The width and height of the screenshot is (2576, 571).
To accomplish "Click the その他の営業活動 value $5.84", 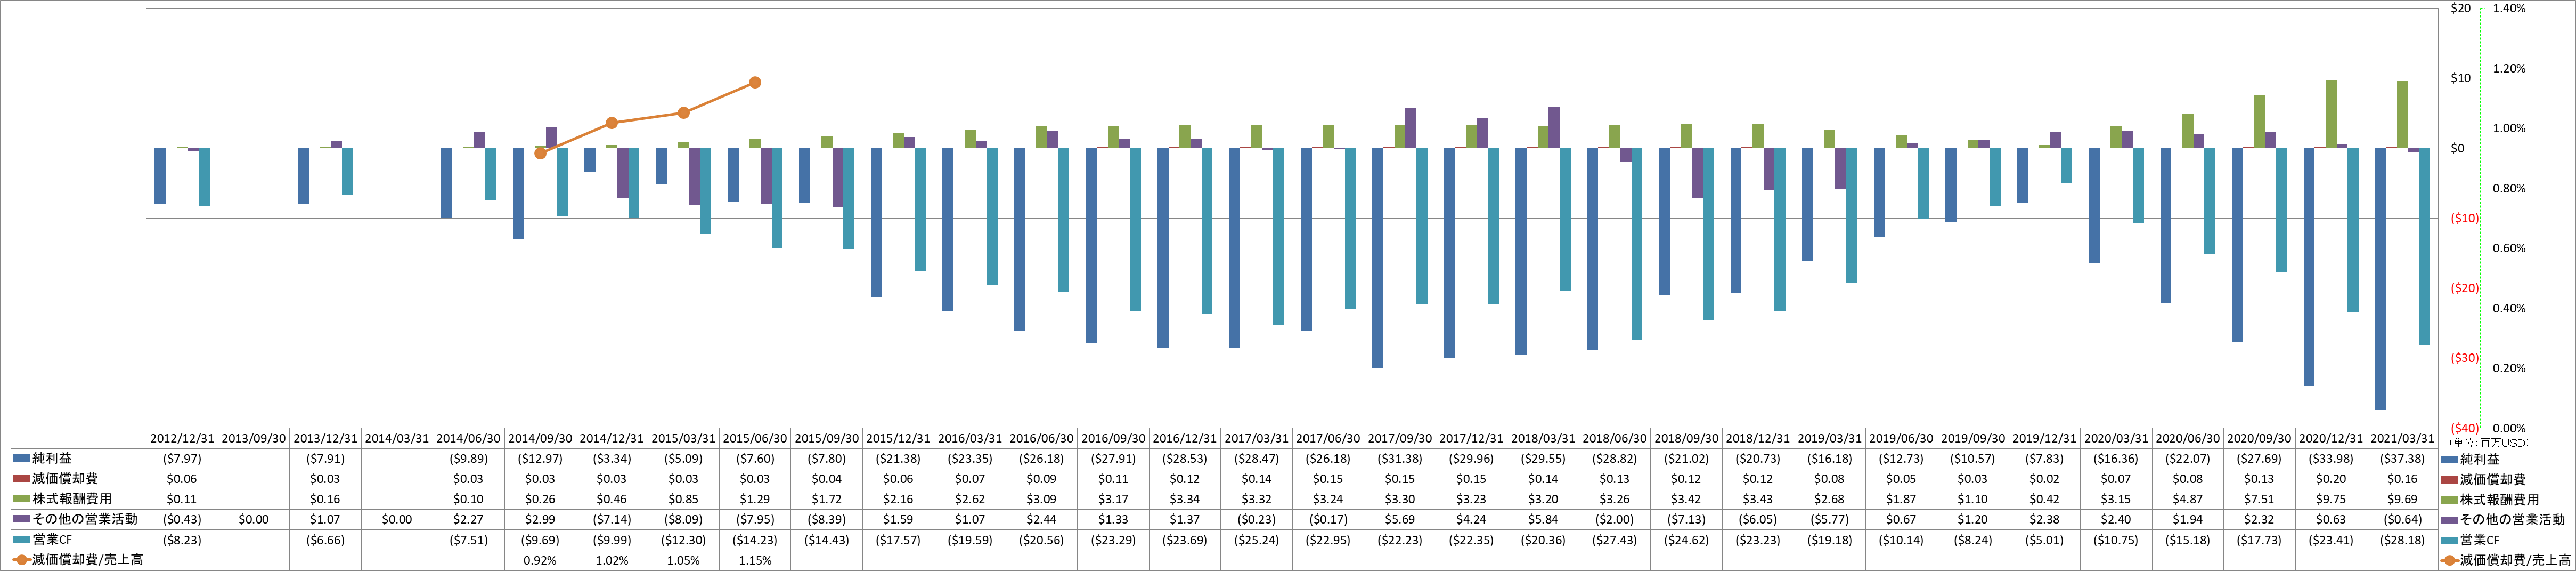I will pyautogui.click(x=1543, y=519).
